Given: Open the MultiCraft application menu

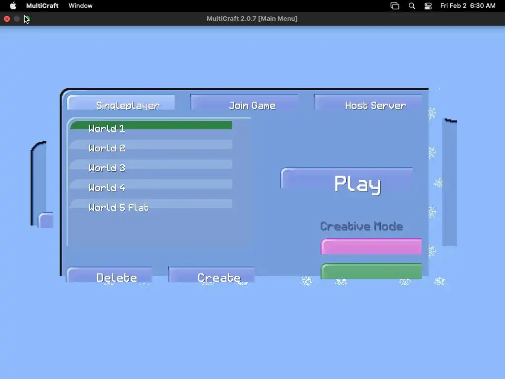Looking at the screenshot, I should pyautogui.click(x=42, y=6).
